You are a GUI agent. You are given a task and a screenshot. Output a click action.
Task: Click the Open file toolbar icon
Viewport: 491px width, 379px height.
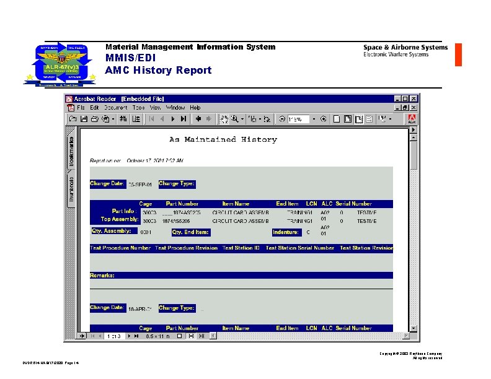tap(73, 119)
